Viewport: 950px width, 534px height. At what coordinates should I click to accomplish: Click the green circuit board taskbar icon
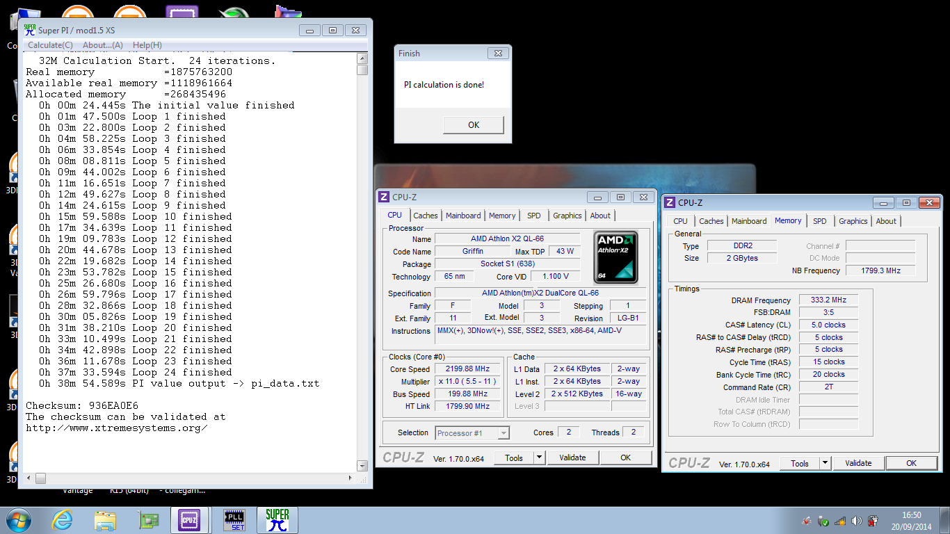[148, 519]
